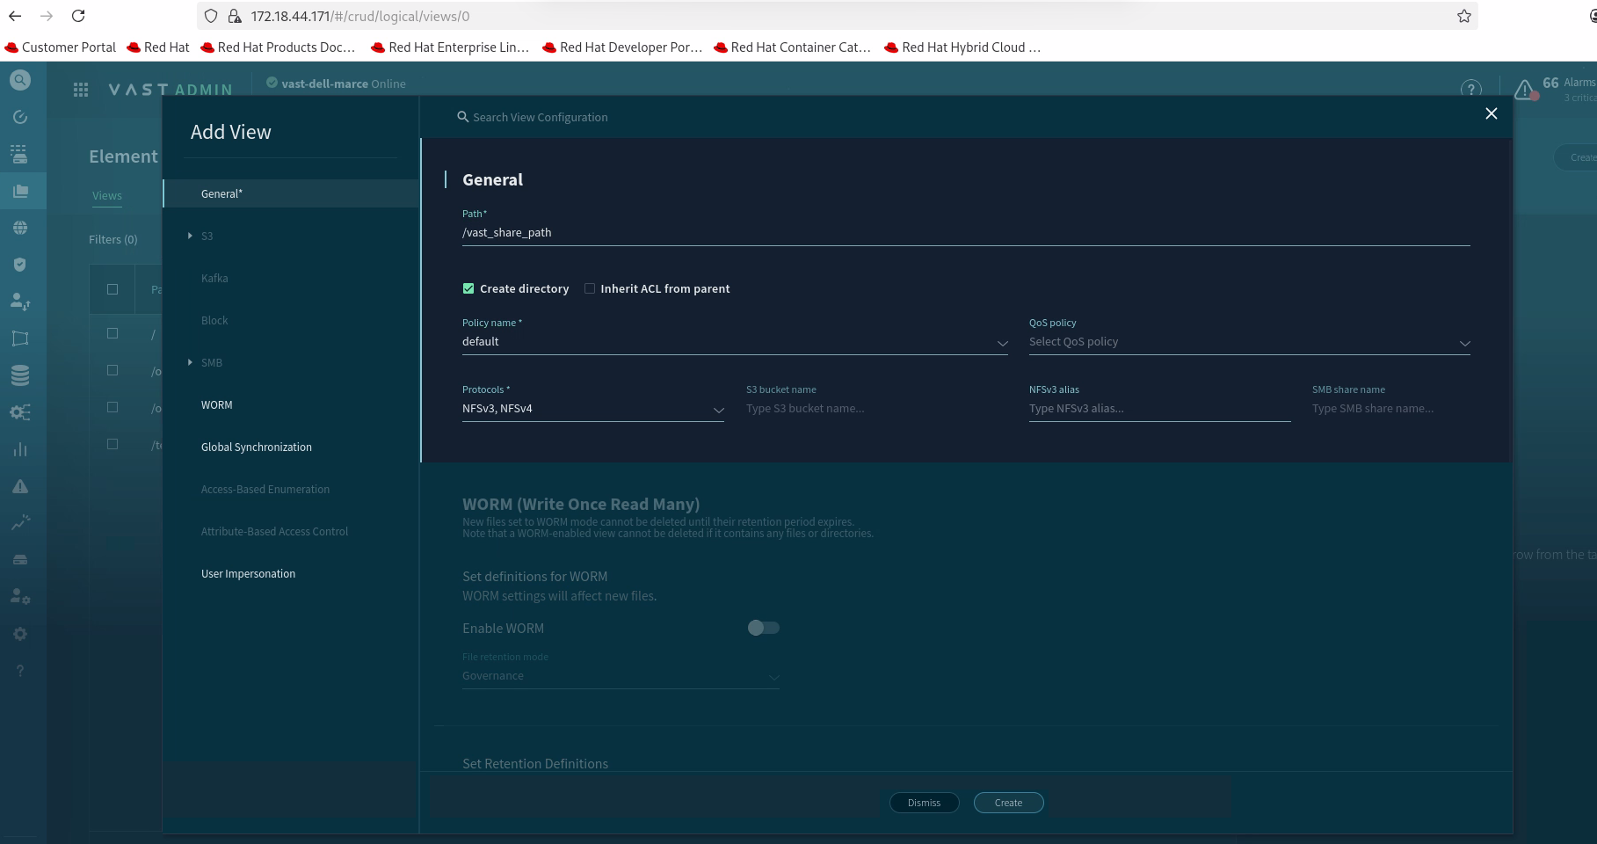Image resolution: width=1597 pixels, height=844 pixels.
Task: Click the Search View Configuration field
Action: (540, 117)
